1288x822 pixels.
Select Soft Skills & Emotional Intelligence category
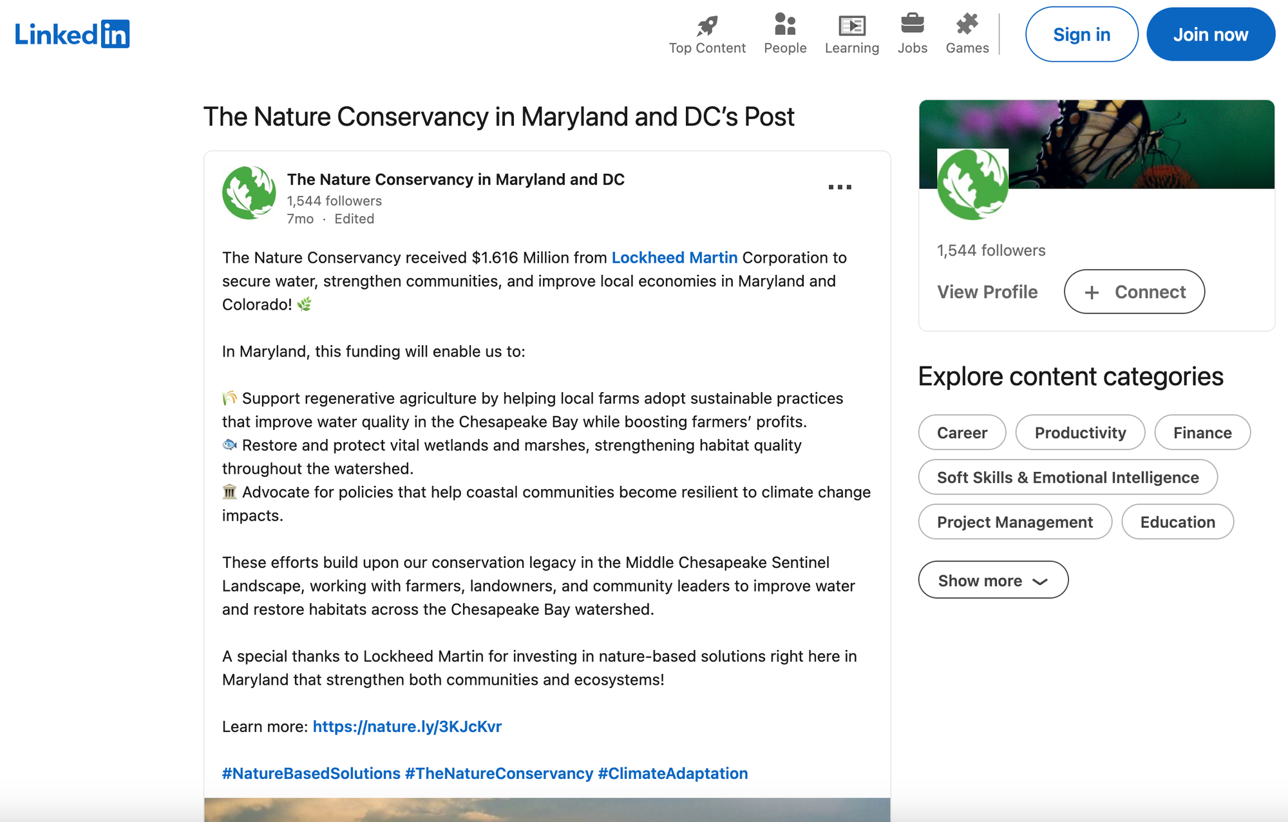pyautogui.click(x=1068, y=477)
